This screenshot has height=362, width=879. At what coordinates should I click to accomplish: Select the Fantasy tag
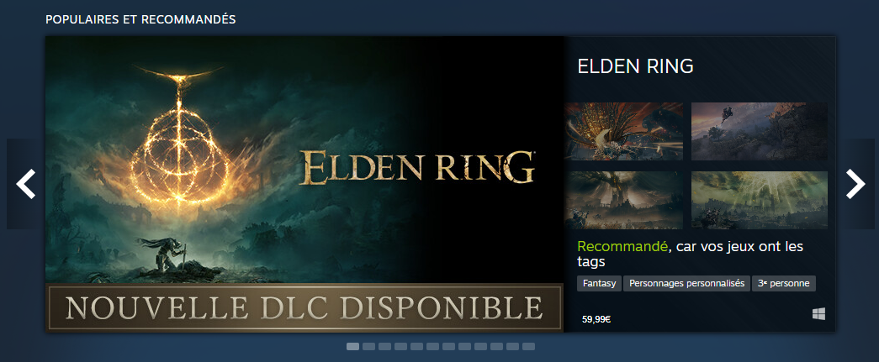pos(599,284)
